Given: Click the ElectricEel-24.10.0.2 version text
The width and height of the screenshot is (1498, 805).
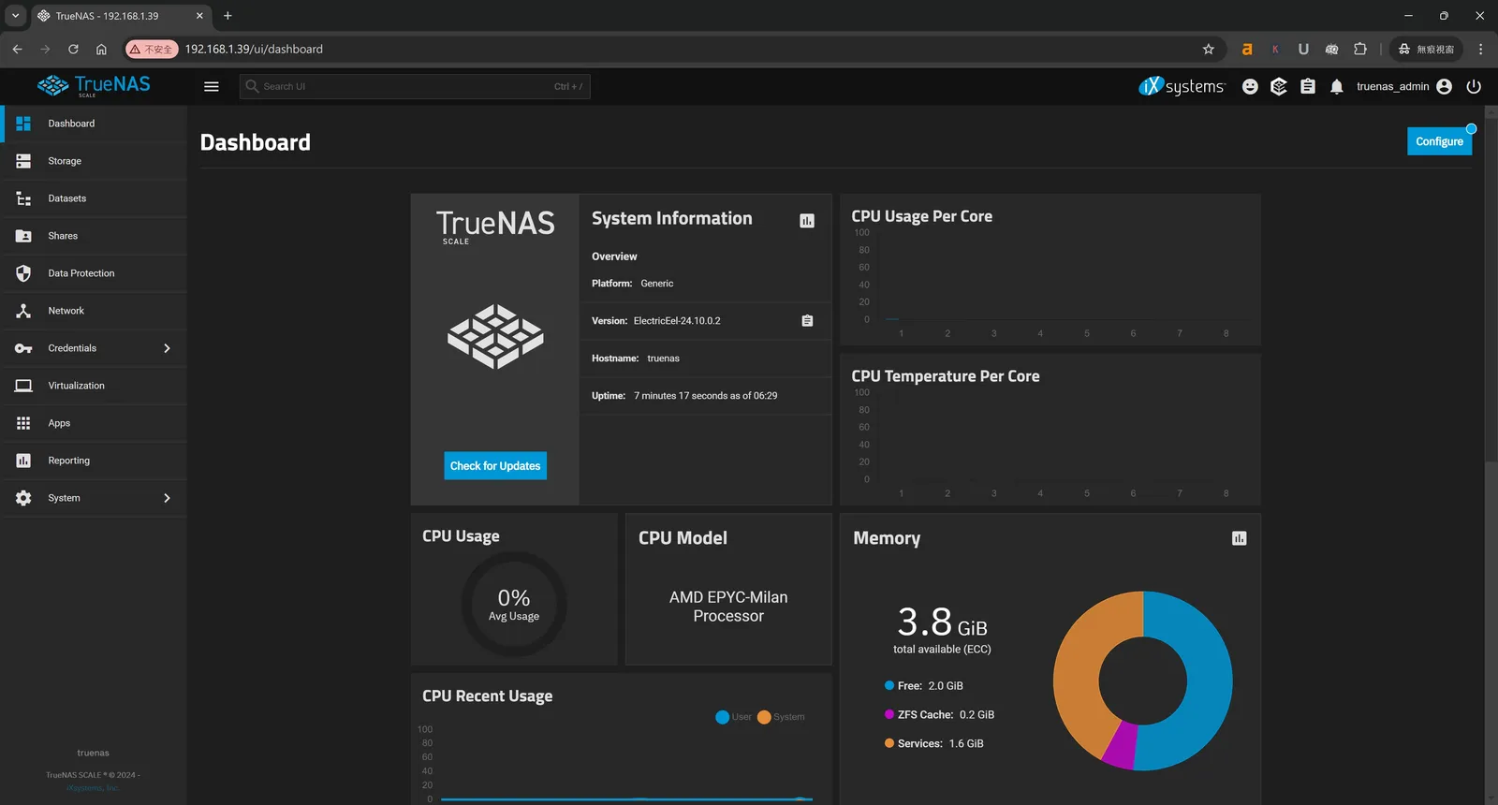Looking at the screenshot, I should [677, 321].
